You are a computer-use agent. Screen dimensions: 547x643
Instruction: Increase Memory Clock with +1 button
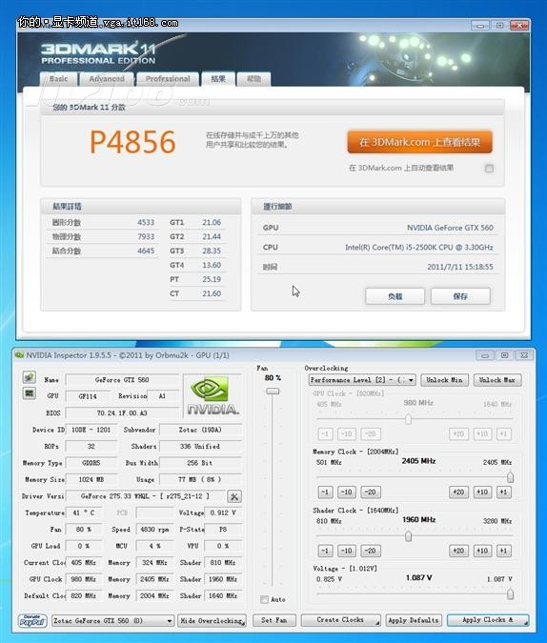(x=503, y=492)
